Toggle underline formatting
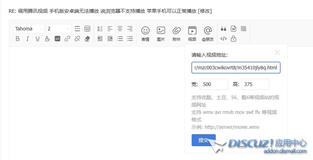The height and width of the screenshot is (160, 313). [x=37, y=39]
